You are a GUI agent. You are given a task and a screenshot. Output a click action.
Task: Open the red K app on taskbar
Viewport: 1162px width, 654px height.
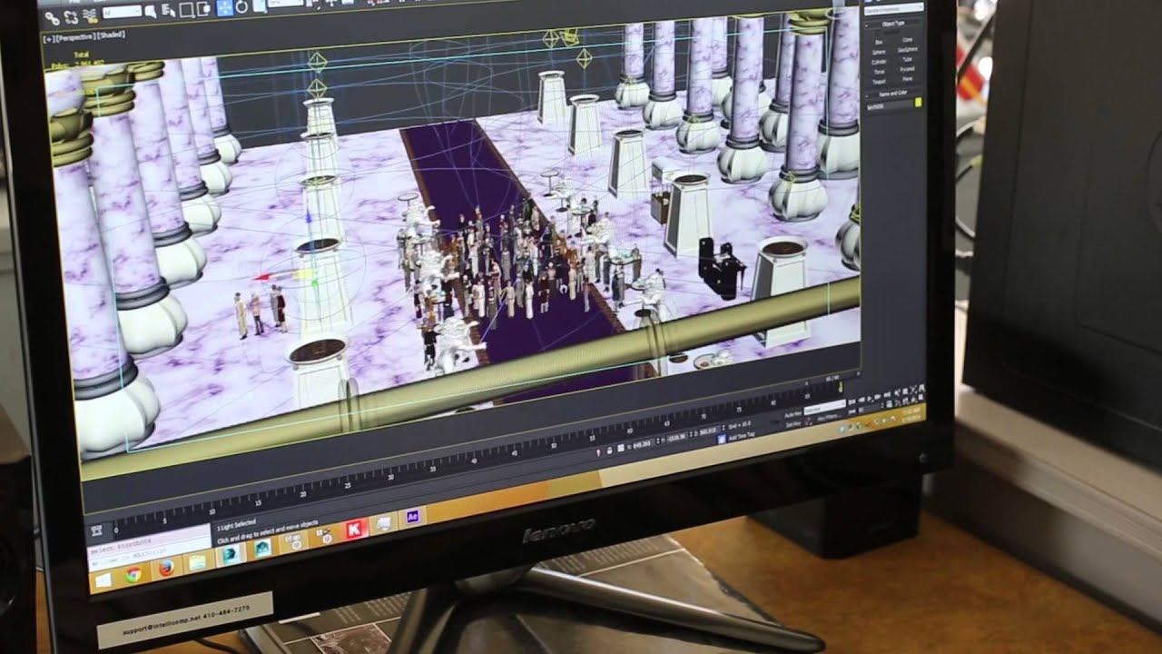[x=354, y=530]
